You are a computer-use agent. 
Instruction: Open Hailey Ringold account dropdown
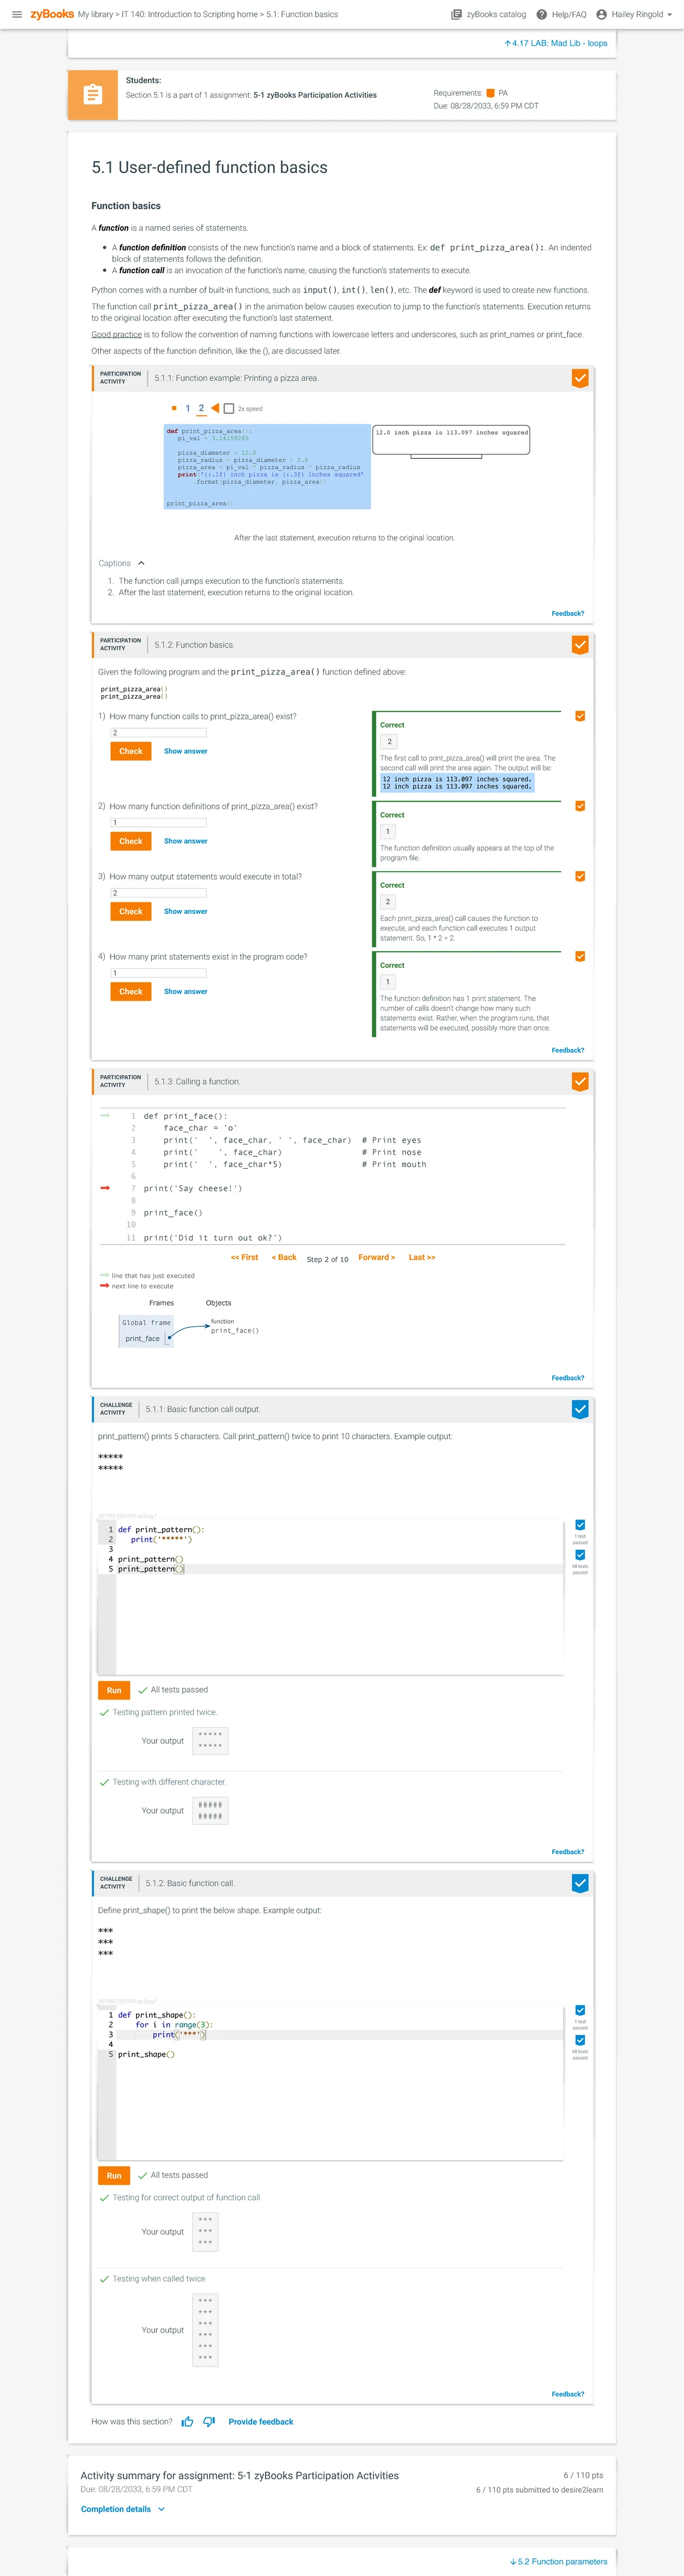634,15
